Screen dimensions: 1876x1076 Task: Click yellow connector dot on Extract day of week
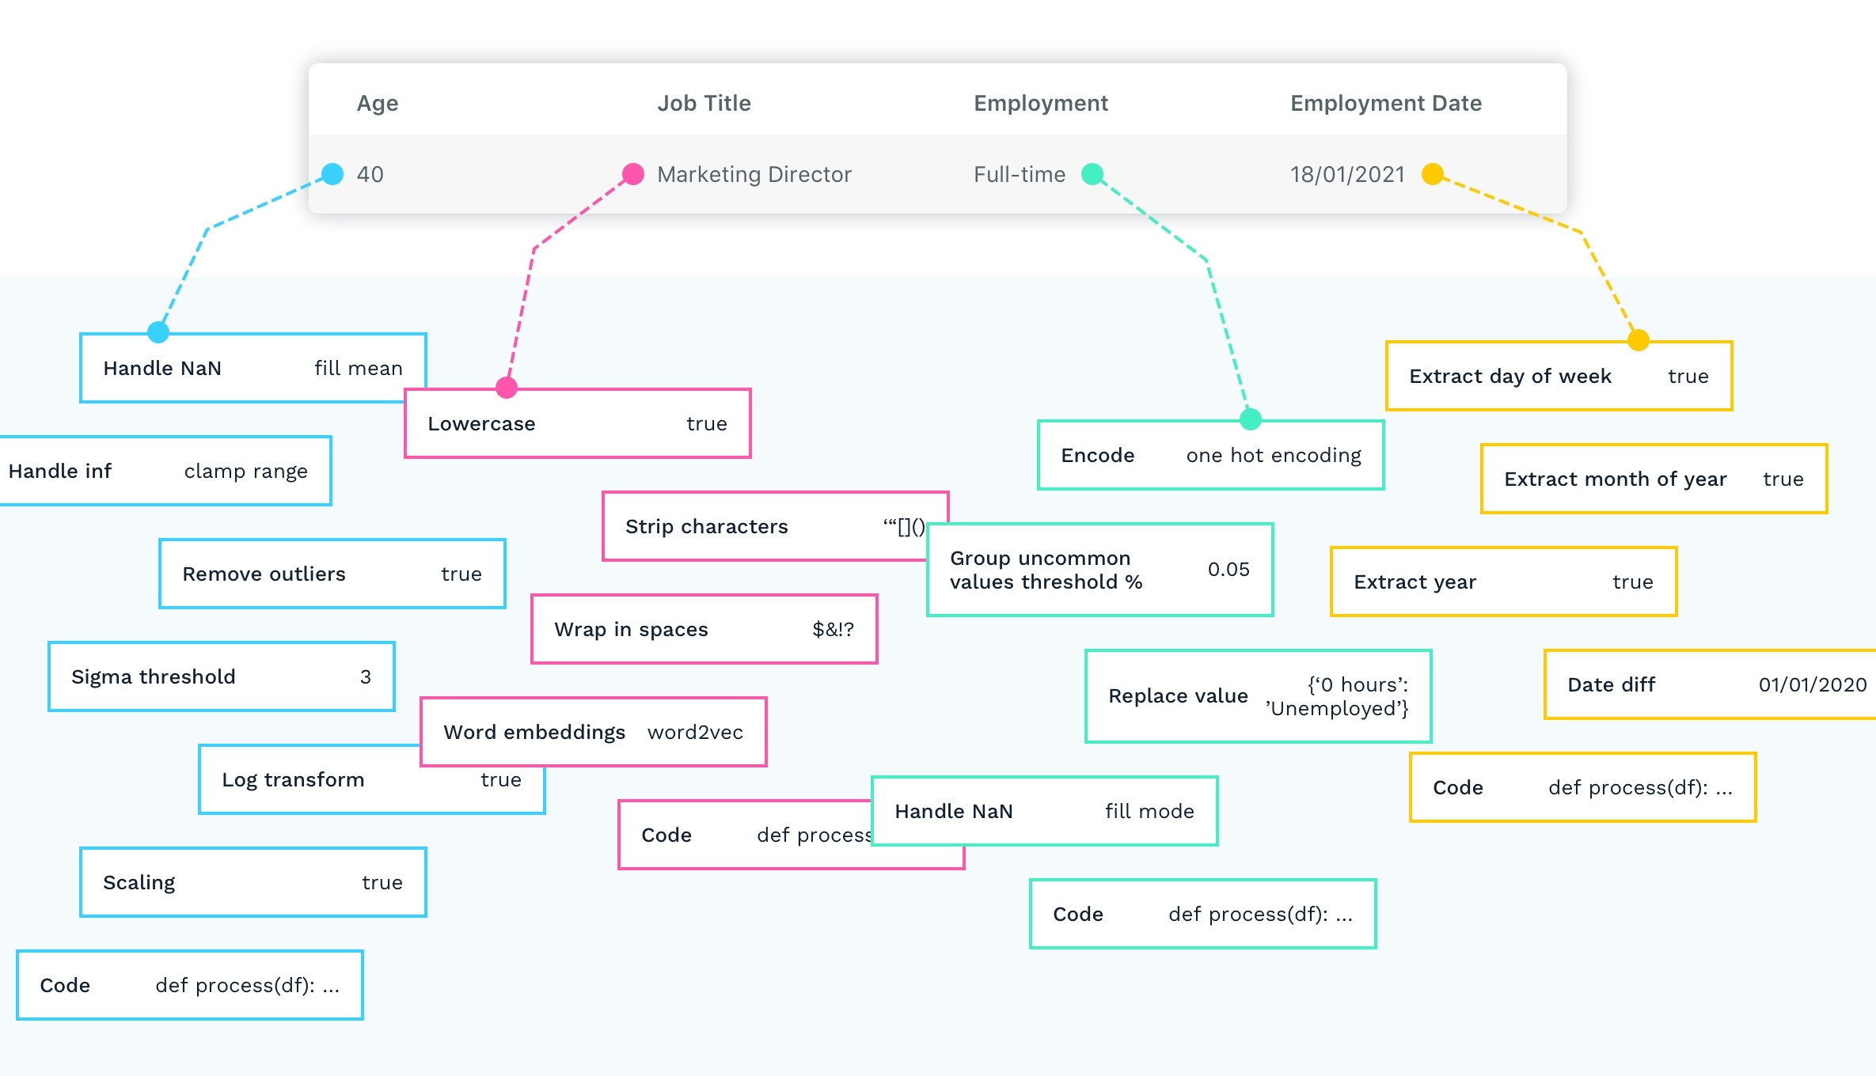click(x=1639, y=340)
